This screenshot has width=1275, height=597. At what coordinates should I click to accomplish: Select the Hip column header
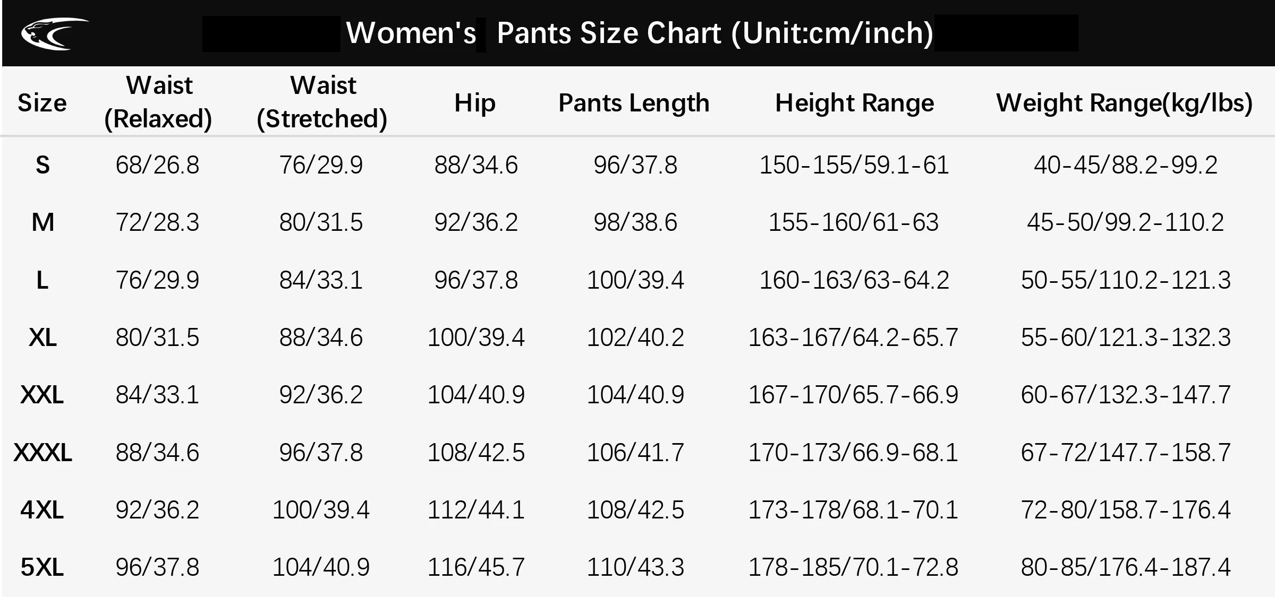coord(475,103)
